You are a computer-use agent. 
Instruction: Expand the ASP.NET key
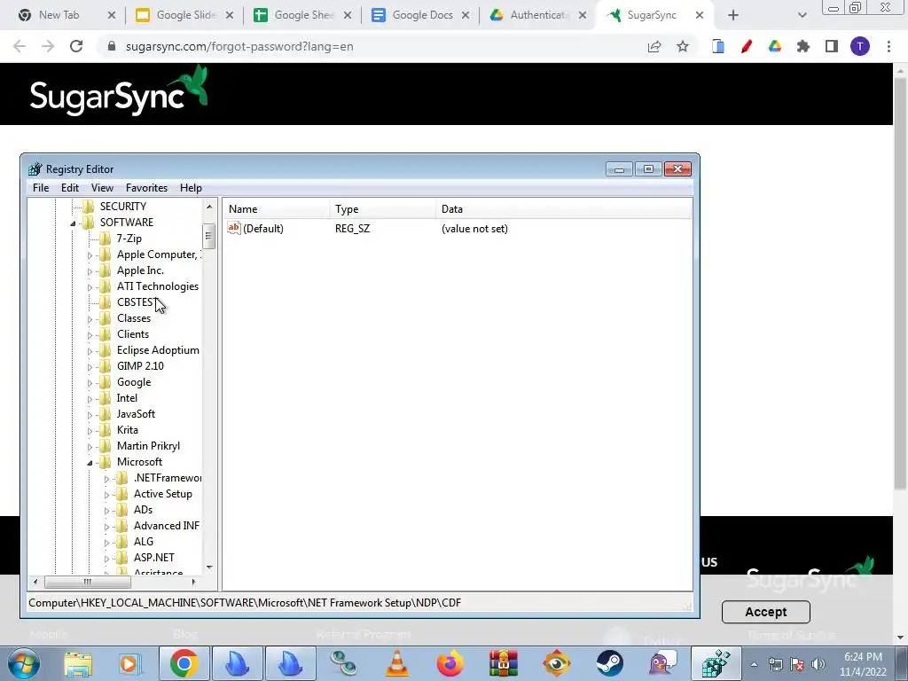coord(106,559)
